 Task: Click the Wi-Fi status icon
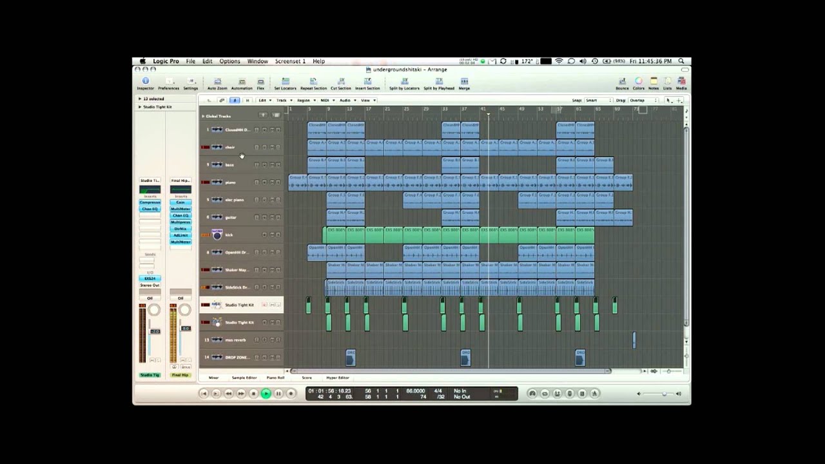click(x=559, y=61)
